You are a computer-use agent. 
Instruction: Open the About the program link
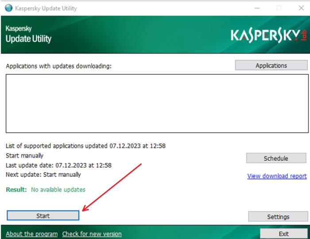point(31,234)
